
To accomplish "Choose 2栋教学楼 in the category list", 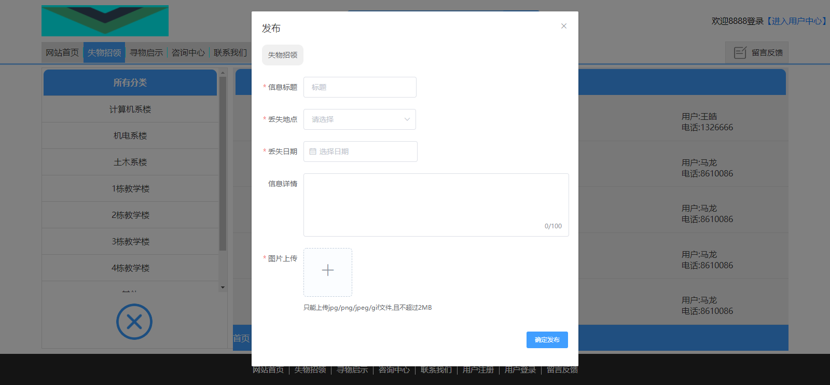I will pos(130,215).
